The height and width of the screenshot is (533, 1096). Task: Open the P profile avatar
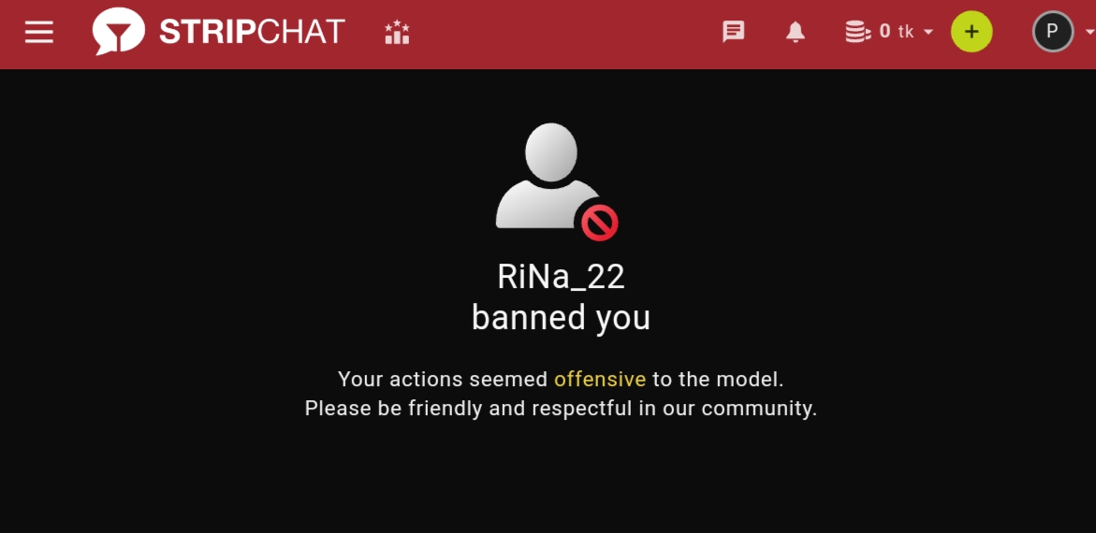pyautogui.click(x=1053, y=32)
